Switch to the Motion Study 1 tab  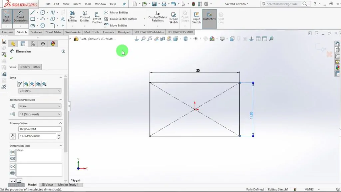coord(68,185)
